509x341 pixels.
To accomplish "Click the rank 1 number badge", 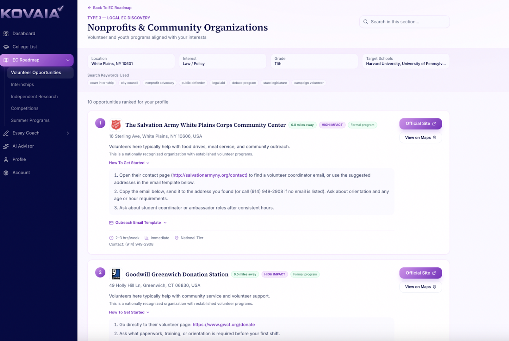I will [x=100, y=123].
